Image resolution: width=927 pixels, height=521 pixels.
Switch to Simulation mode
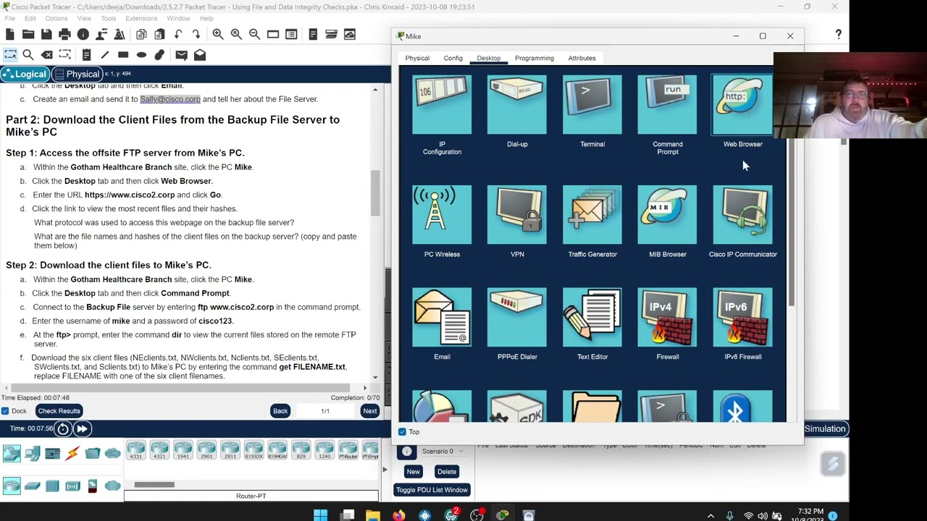(824, 429)
